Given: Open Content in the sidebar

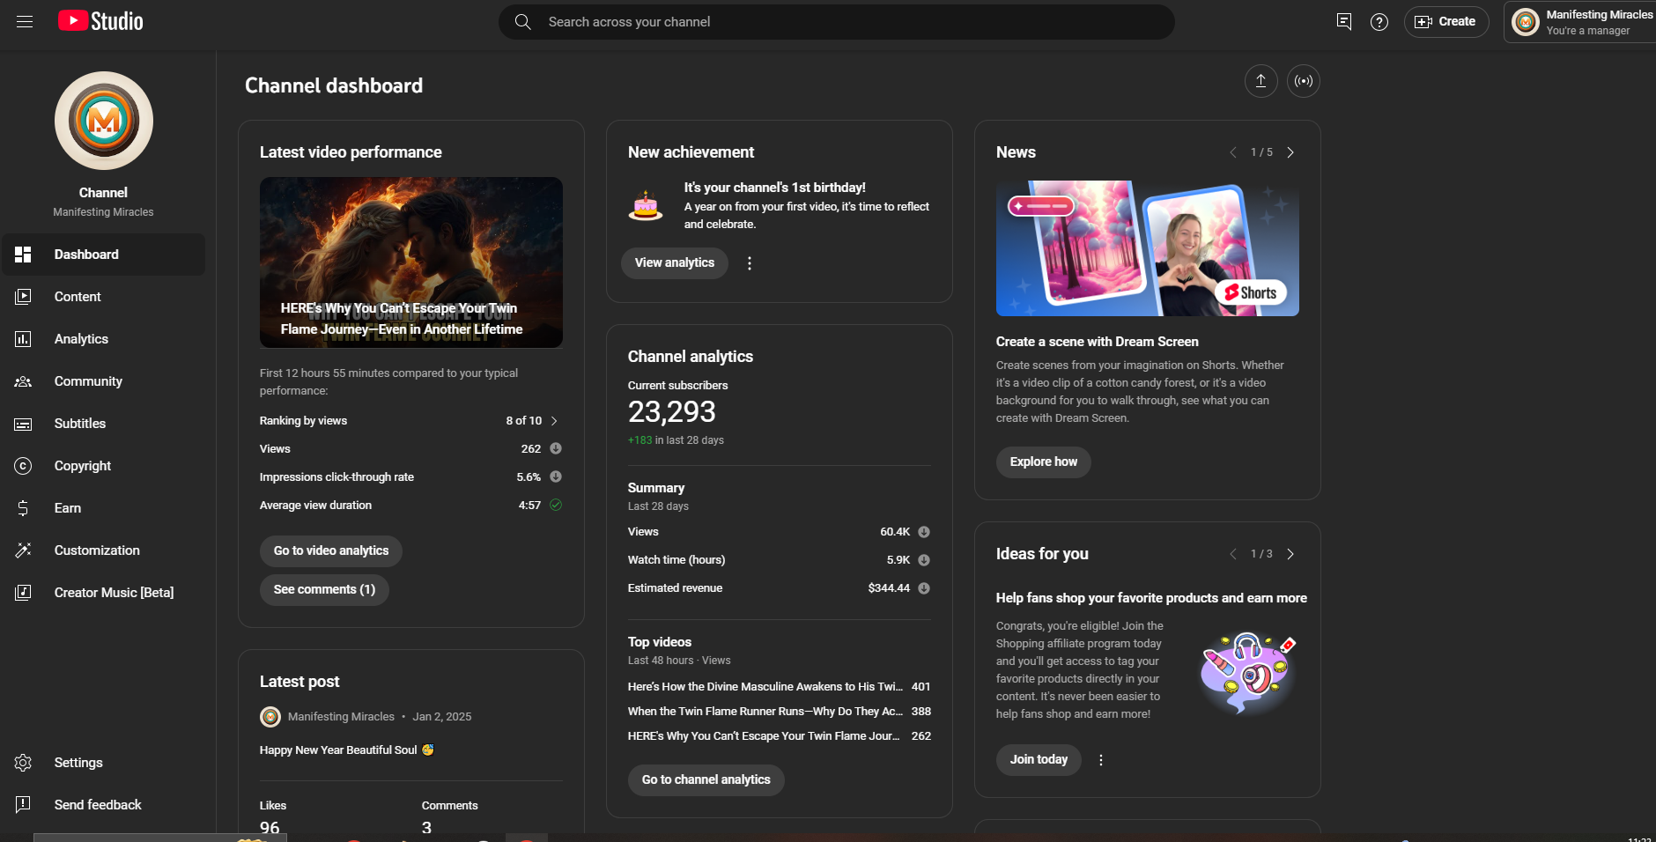Looking at the screenshot, I should point(104,297).
